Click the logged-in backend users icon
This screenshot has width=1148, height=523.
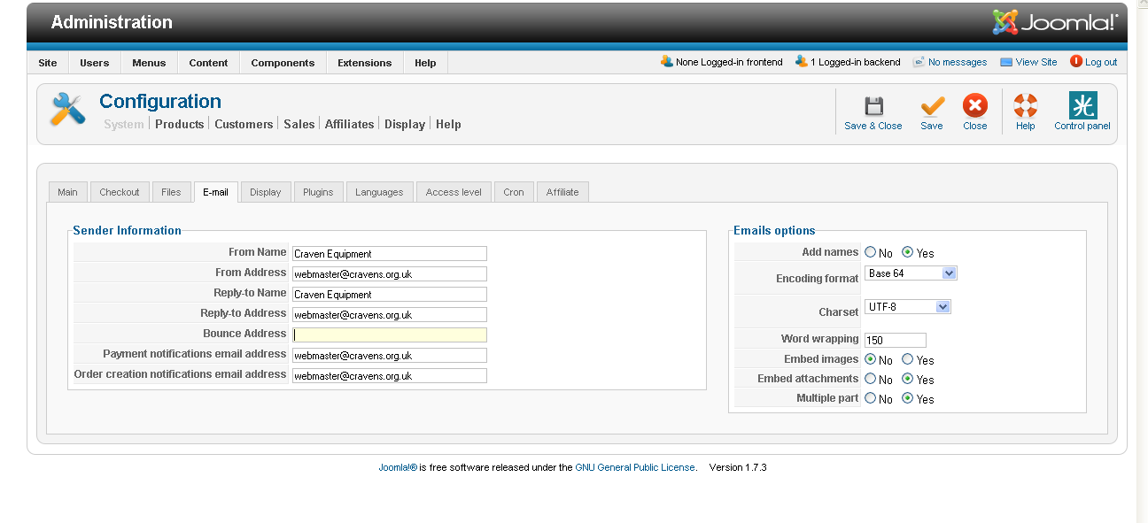click(802, 62)
